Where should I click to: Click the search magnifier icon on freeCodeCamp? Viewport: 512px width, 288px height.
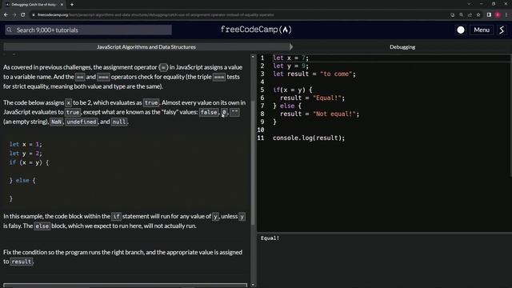[9, 30]
